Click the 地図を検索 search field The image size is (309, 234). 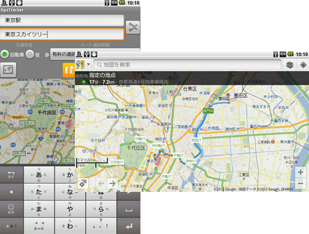click(x=187, y=64)
